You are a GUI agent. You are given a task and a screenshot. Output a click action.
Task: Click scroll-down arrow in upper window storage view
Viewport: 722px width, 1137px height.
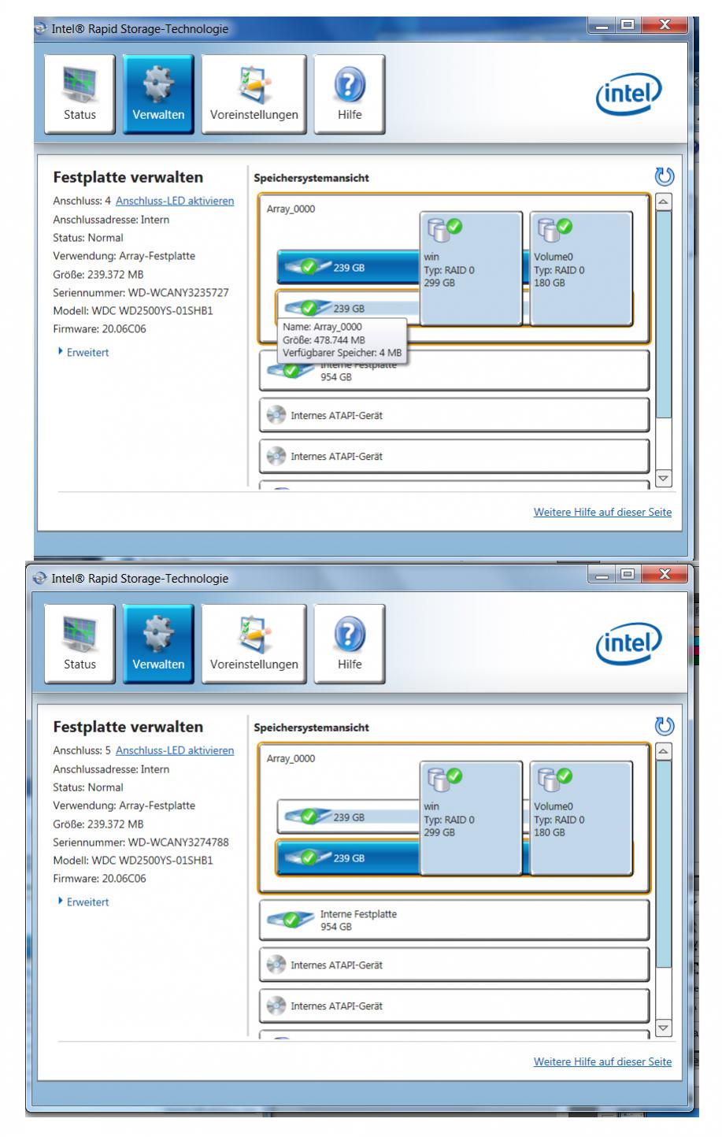click(664, 478)
